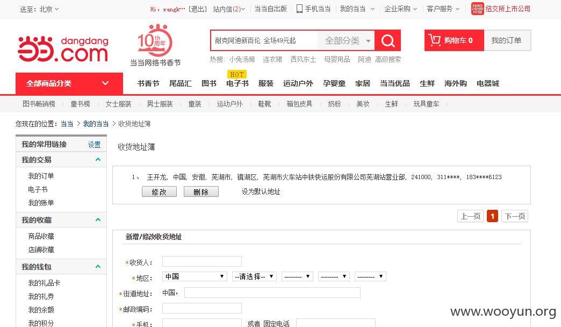Click the 下一页 pagination button

click(515, 216)
